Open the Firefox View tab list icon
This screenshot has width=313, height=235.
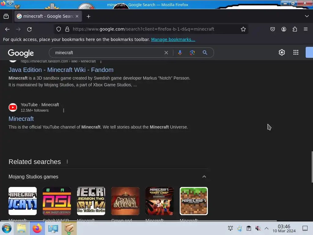click(x=6, y=16)
